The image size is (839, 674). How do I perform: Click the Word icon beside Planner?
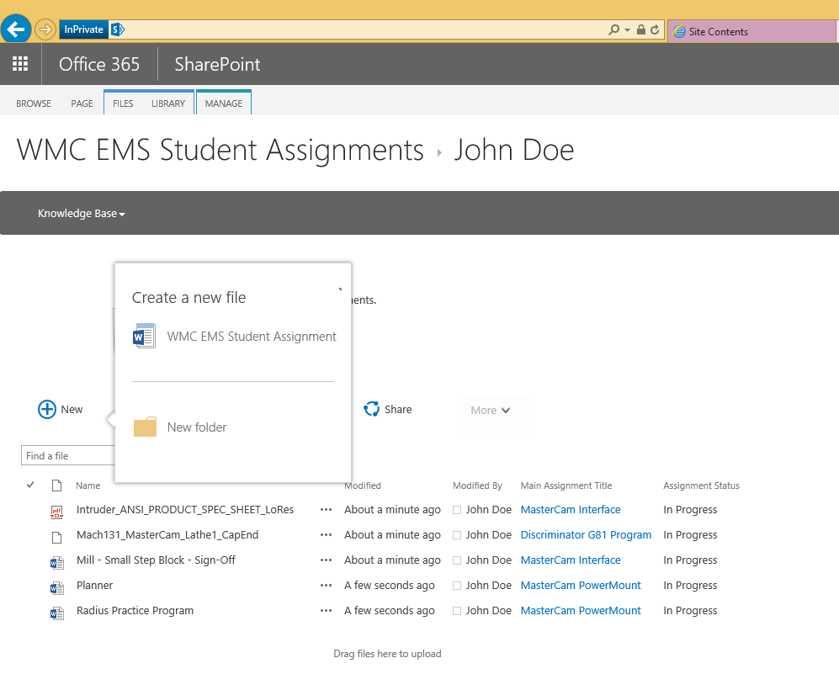tap(57, 586)
